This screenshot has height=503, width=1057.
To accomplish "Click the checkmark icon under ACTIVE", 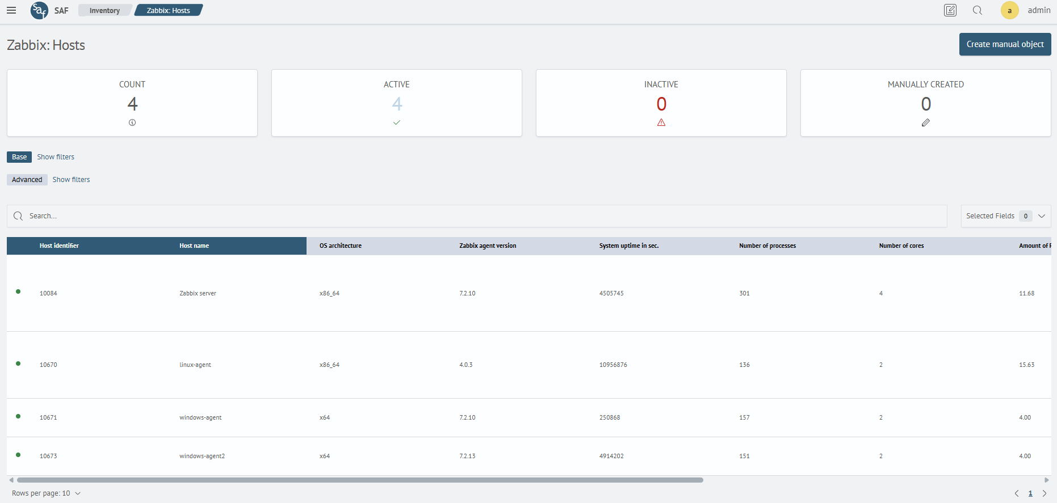I will coord(397,122).
